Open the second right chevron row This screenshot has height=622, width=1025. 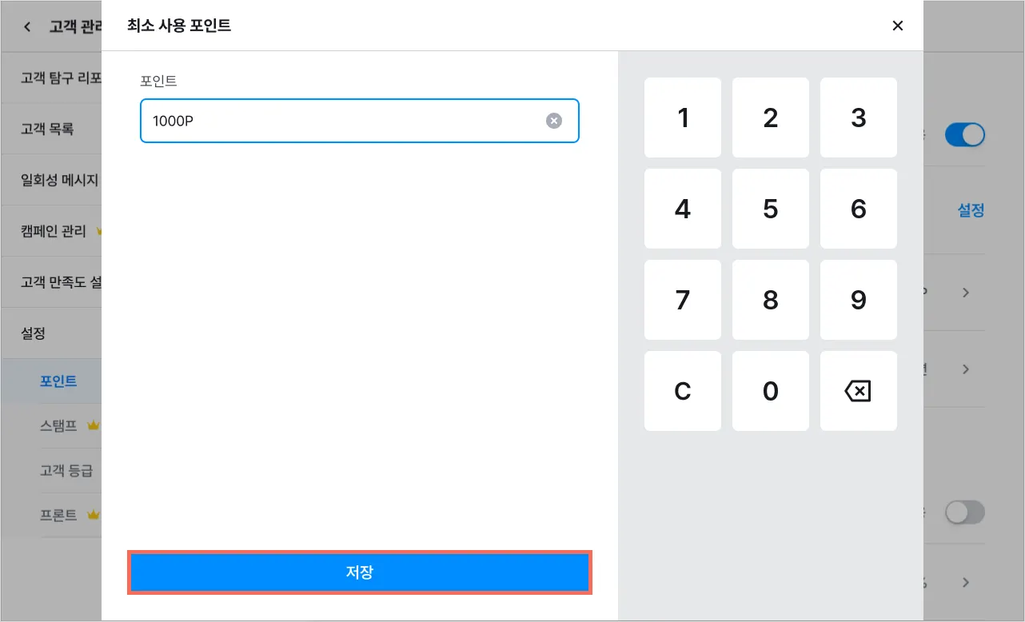tap(966, 369)
